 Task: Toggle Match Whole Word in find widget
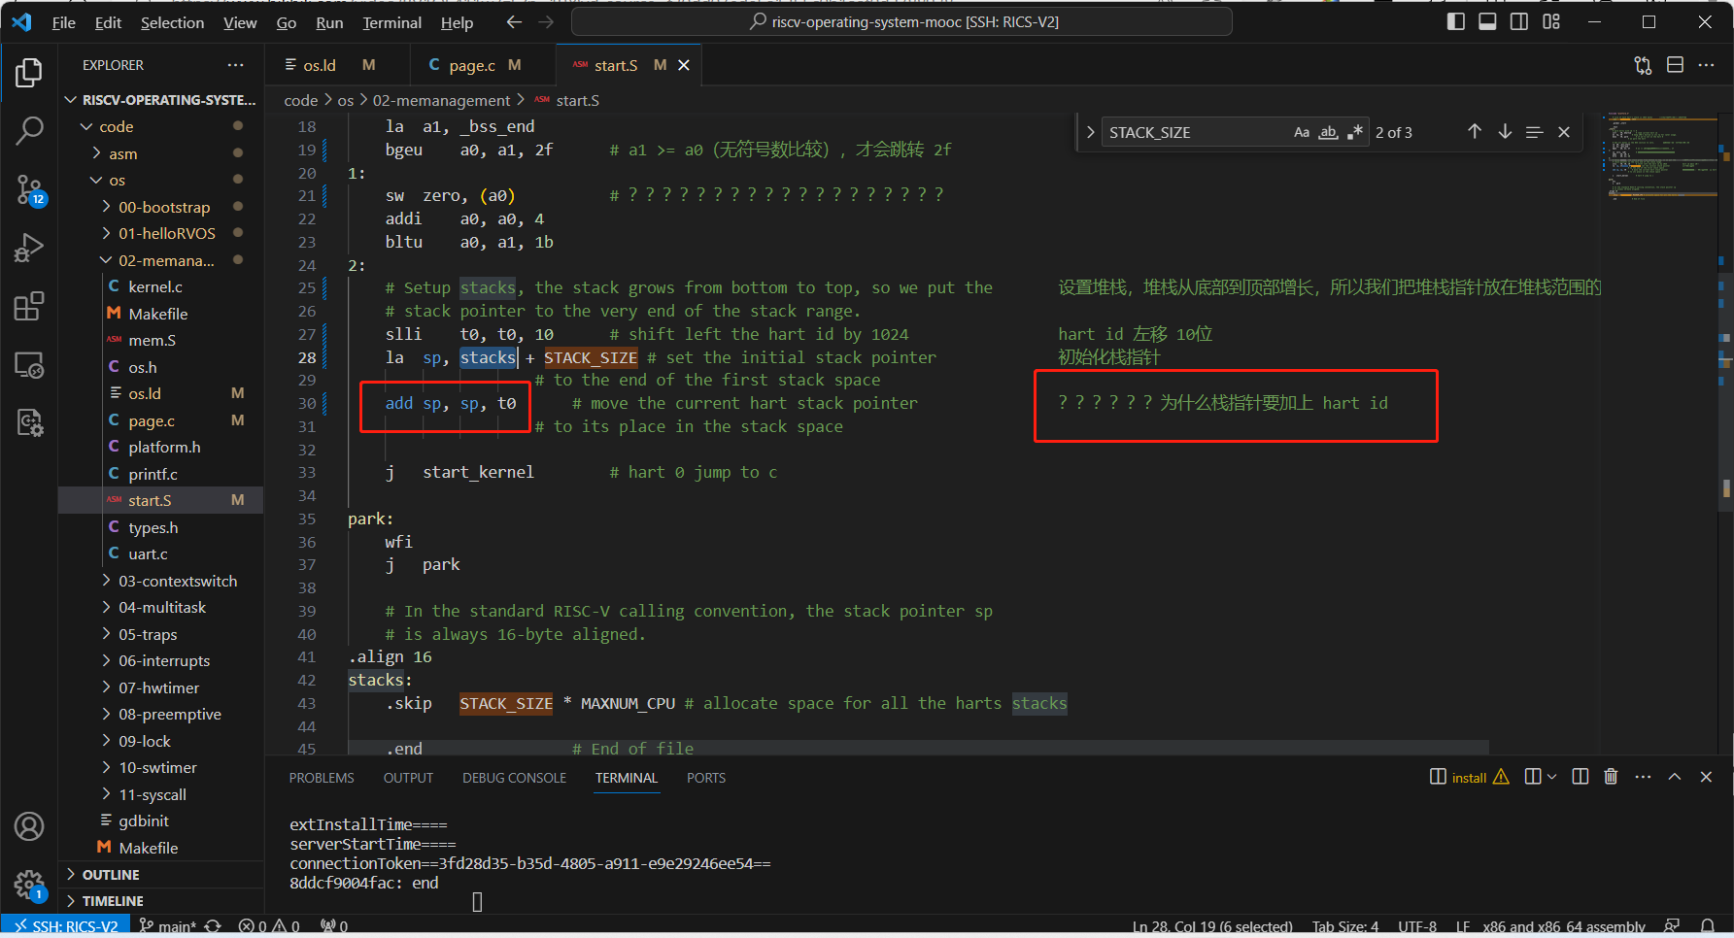point(1328,132)
